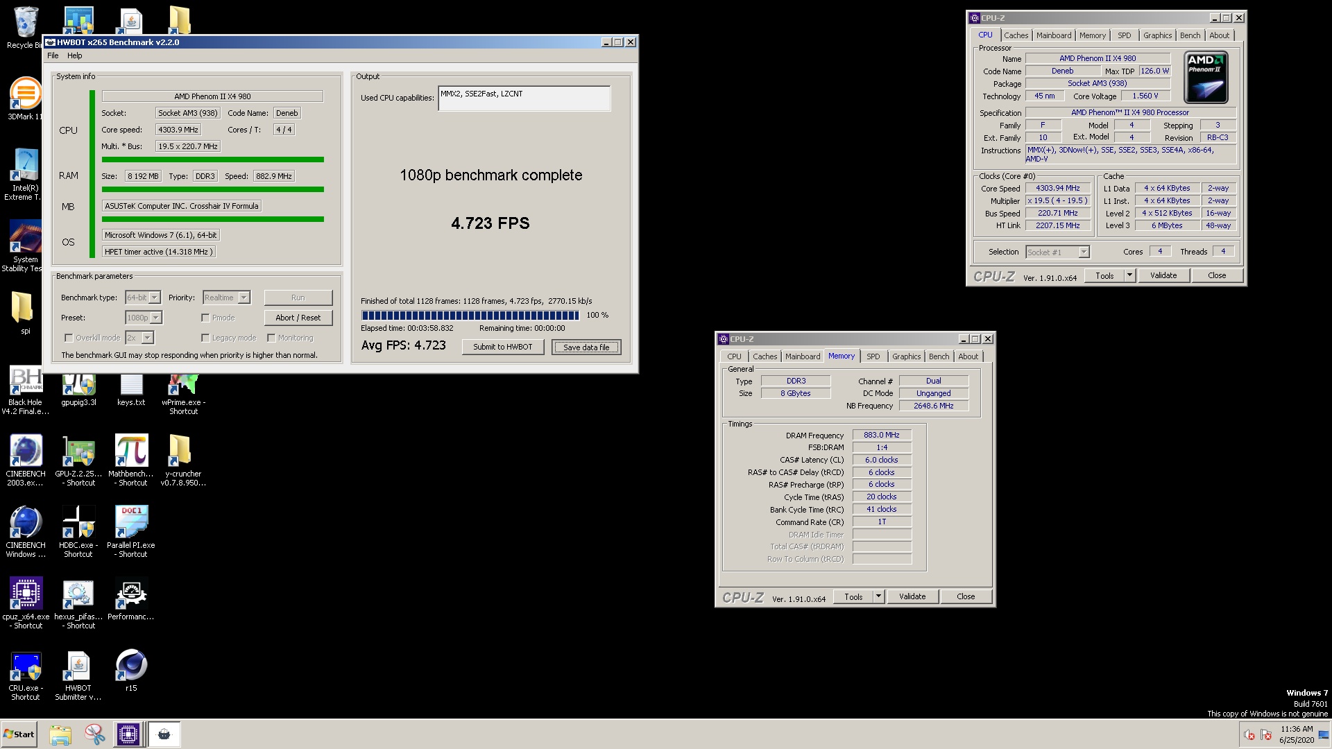Image resolution: width=1332 pixels, height=749 pixels.
Task: Click Validate in top CPU-Z window
Action: 1163,275
